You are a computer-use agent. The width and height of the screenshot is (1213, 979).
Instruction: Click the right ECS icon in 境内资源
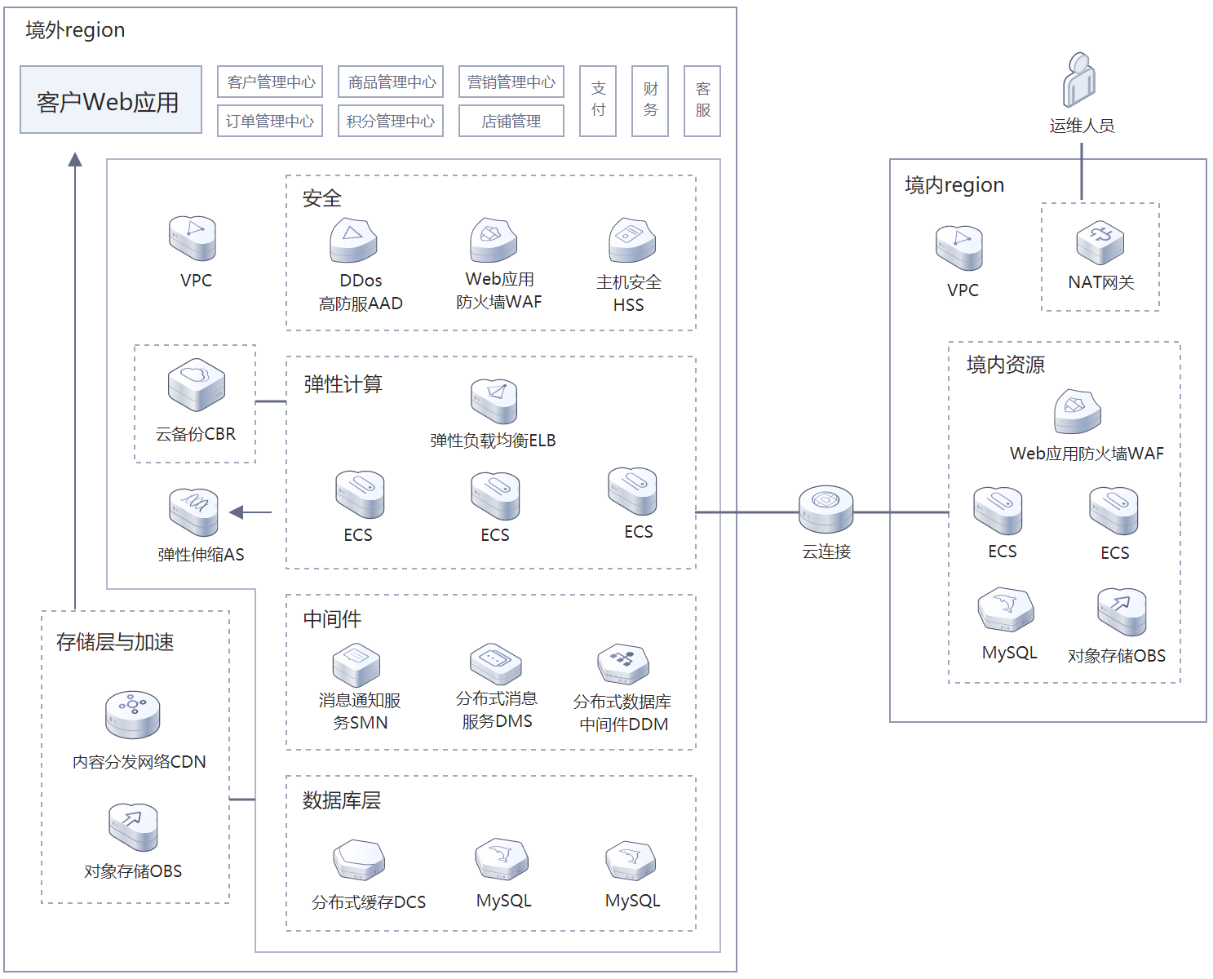coord(1113,511)
